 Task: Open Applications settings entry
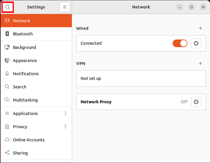pos(36,113)
